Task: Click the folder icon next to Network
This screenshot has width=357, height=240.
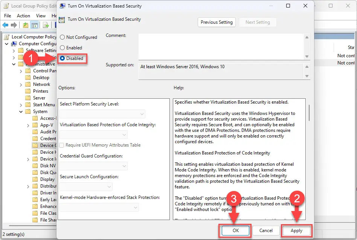Action: (28, 84)
